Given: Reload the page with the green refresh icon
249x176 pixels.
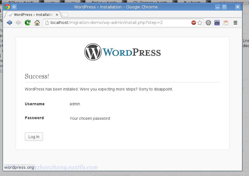Looking at the screenshot, I should 28,23.
